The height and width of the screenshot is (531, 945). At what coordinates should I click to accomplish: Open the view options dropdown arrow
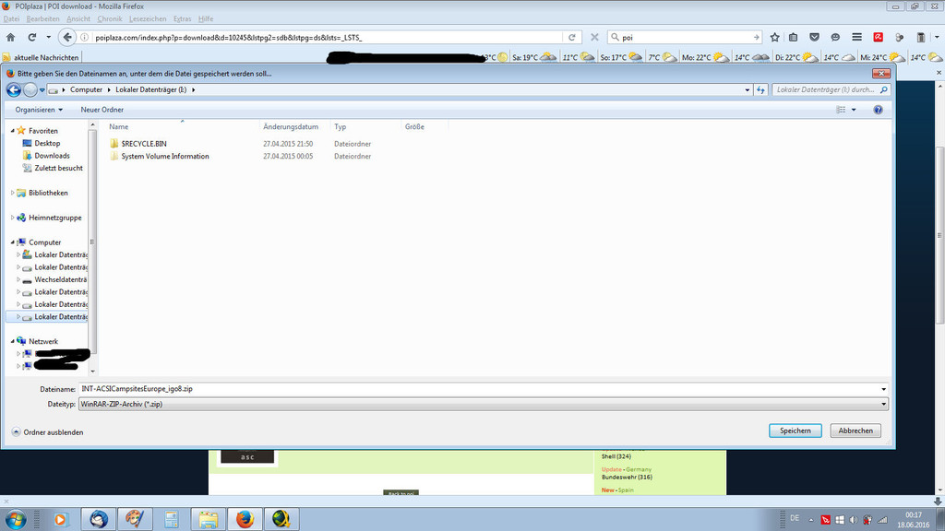pyautogui.click(x=854, y=110)
